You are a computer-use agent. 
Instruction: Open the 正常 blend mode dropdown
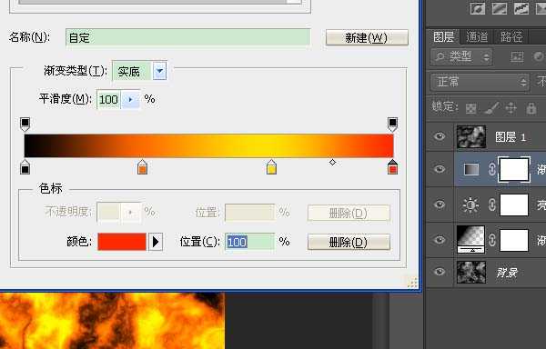coord(480,83)
